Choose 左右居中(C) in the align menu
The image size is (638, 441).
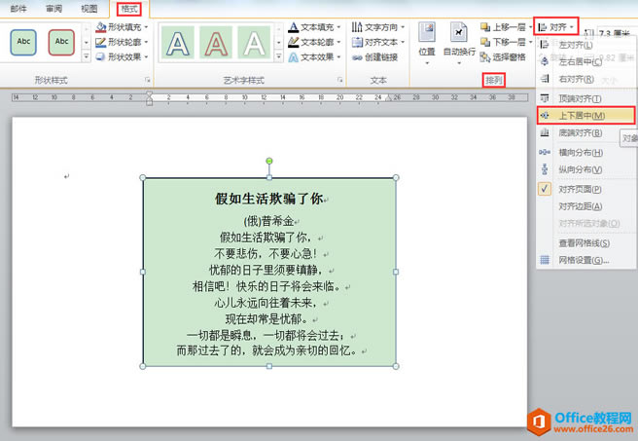[585, 62]
